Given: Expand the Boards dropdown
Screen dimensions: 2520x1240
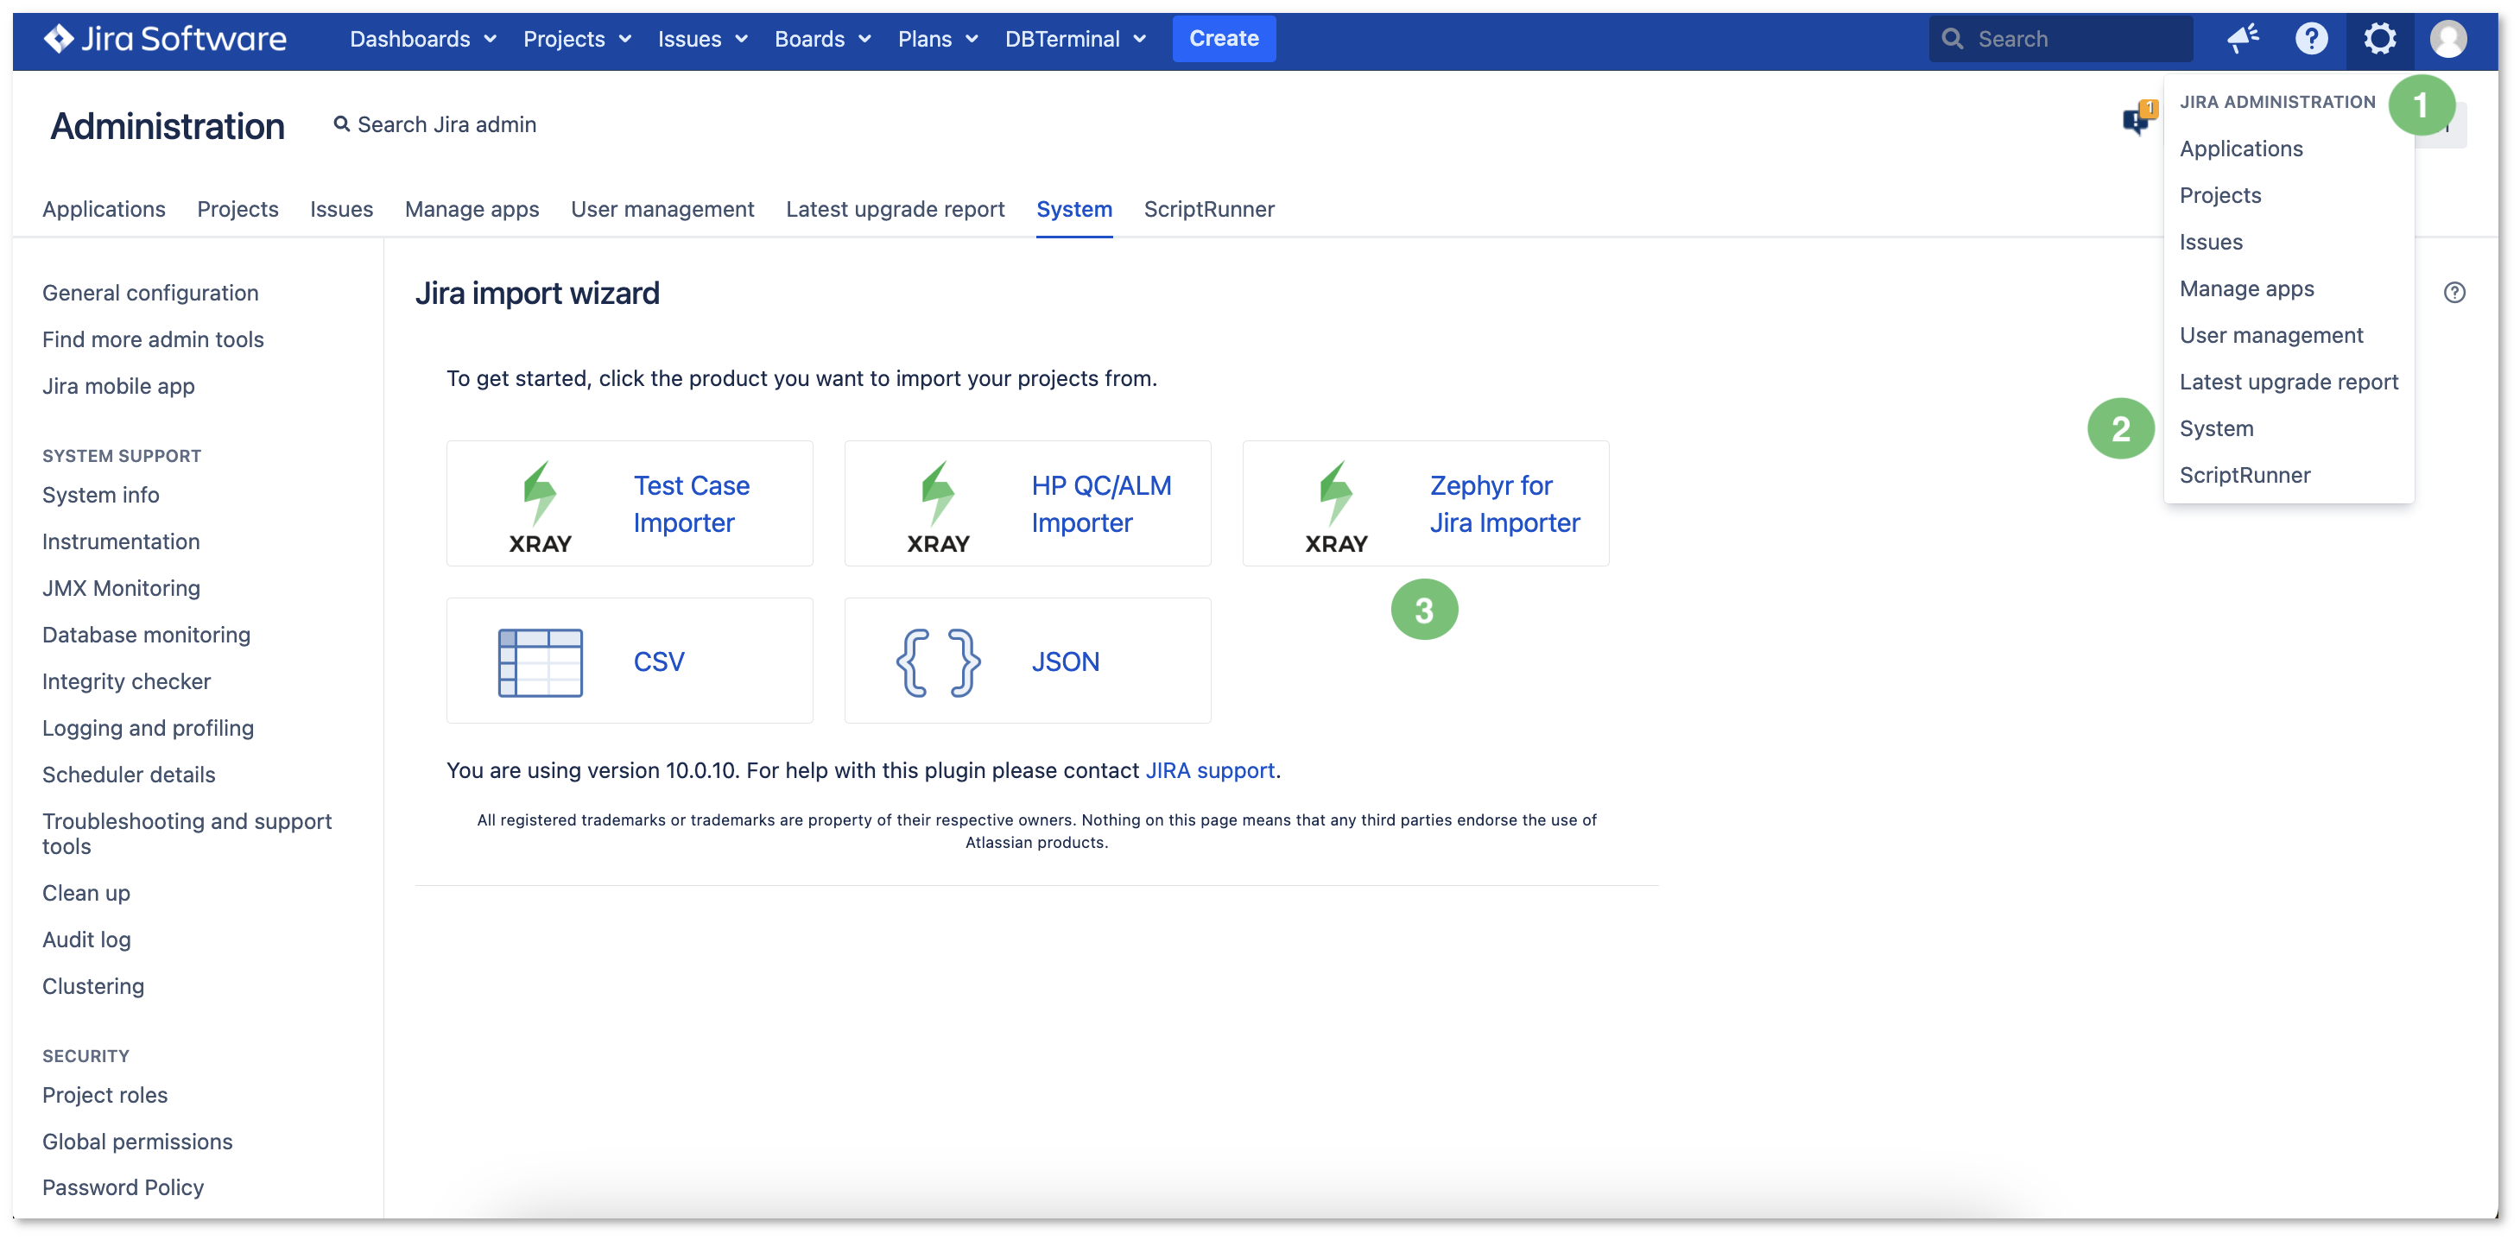Looking at the screenshot, I should [x=822, y=39].
